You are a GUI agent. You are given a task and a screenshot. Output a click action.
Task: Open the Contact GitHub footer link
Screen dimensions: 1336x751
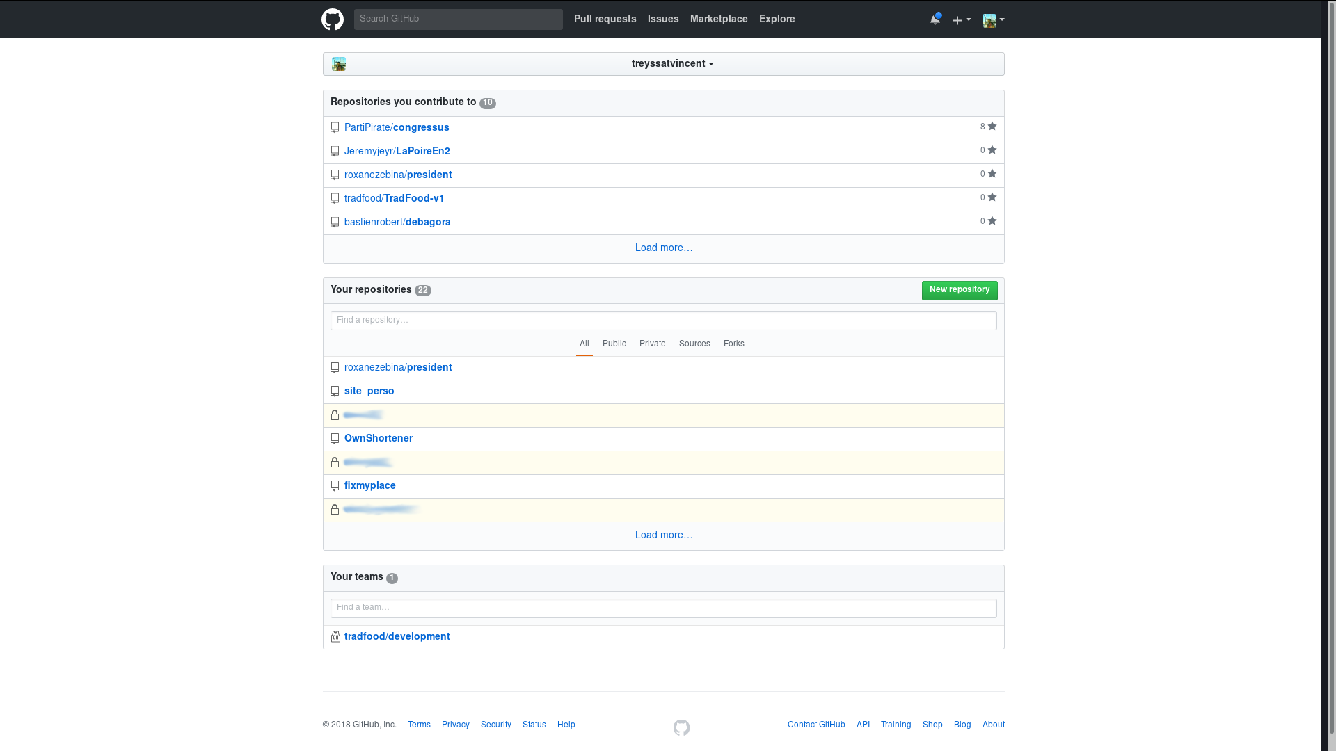[816, 725]
